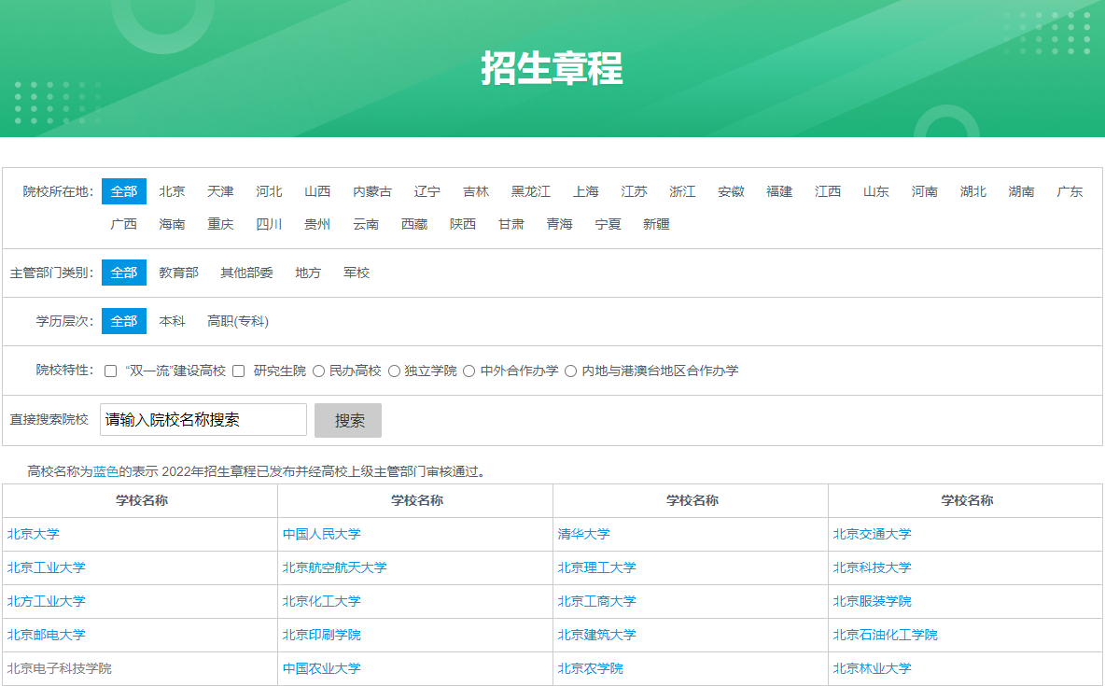Image resolution: width=1105 pixels, height=686 pixels.
Task: Enable the 研究生院 checkbox
Action: coord(239,371)
